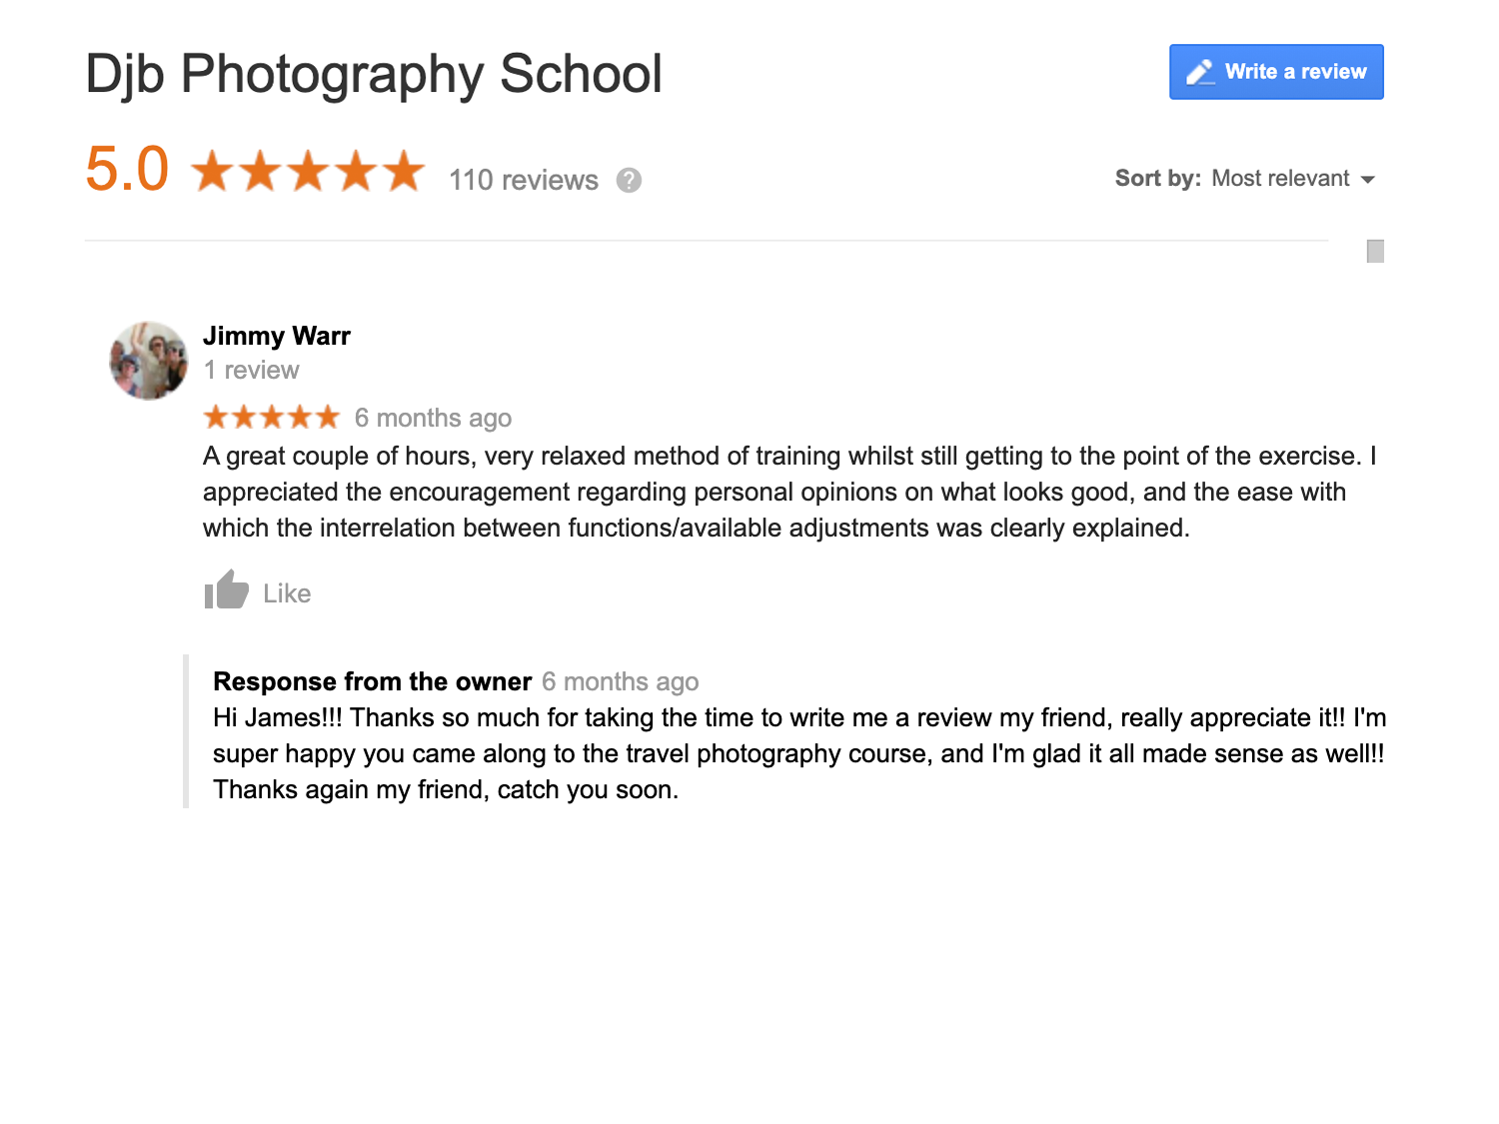1499x1124 pixels.
Task: Click the 110 reviews count
Action: pyautogui.click(x=524, y=180)
